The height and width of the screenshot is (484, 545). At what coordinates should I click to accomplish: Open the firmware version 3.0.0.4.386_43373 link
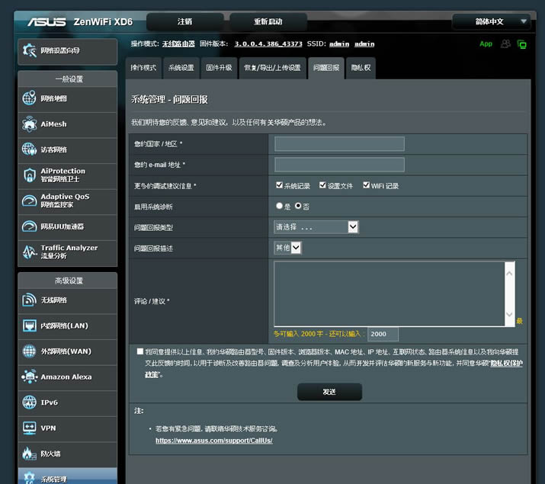click(268, 43)
